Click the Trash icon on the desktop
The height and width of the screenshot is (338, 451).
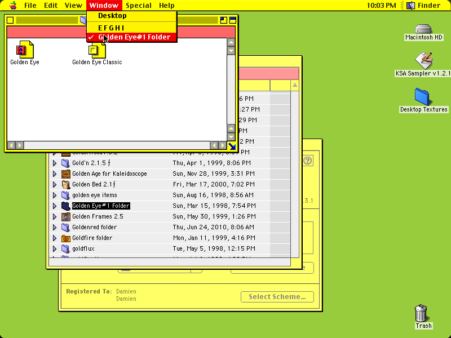421,313
